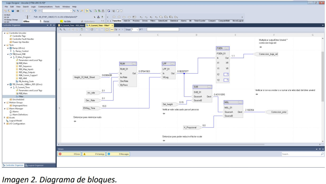Expand the Assets folder

(4, 118)
